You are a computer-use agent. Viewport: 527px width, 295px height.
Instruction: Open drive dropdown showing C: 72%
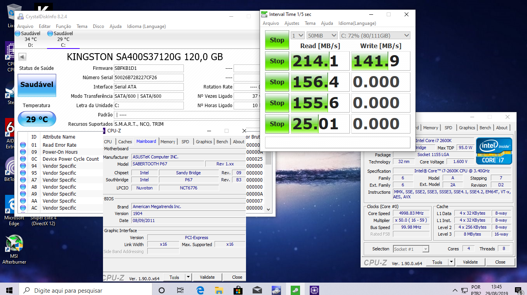point(375,35)
